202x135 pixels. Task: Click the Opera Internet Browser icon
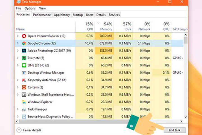point(24,36)
